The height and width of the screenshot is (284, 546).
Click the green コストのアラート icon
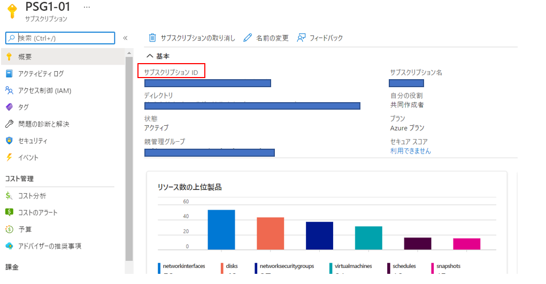click(x=10, y=212)
